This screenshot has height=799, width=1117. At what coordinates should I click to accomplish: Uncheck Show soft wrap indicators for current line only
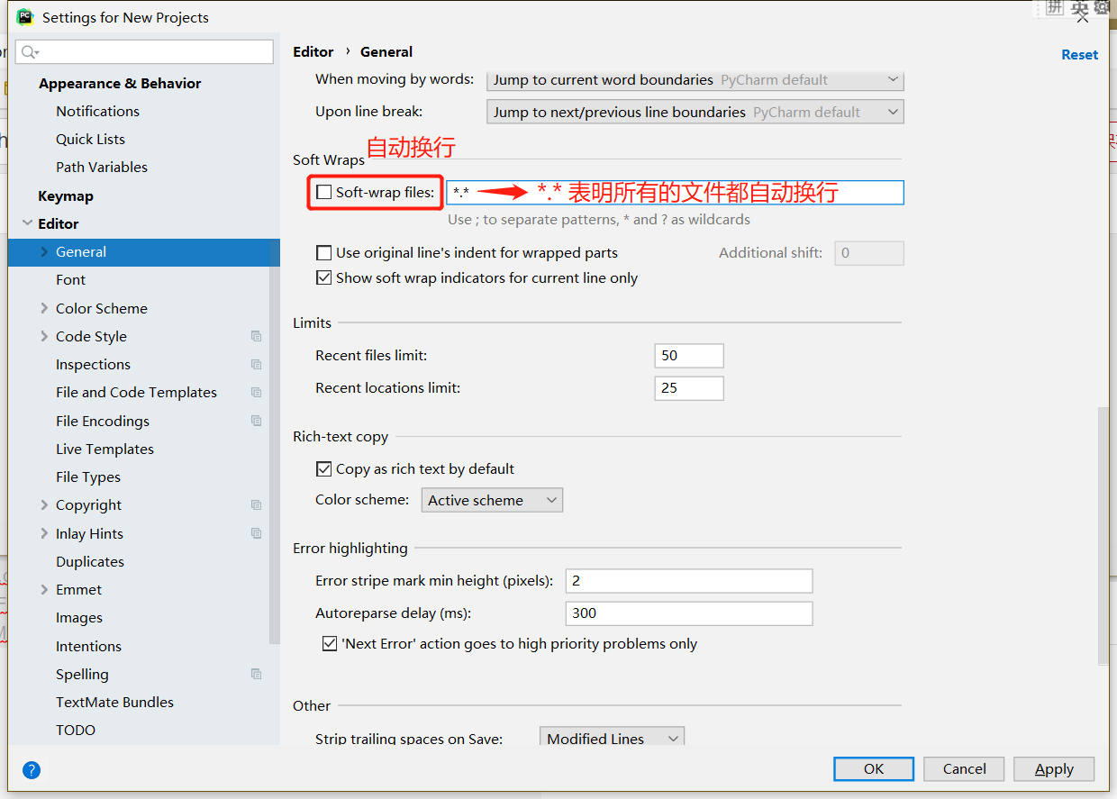324,277
